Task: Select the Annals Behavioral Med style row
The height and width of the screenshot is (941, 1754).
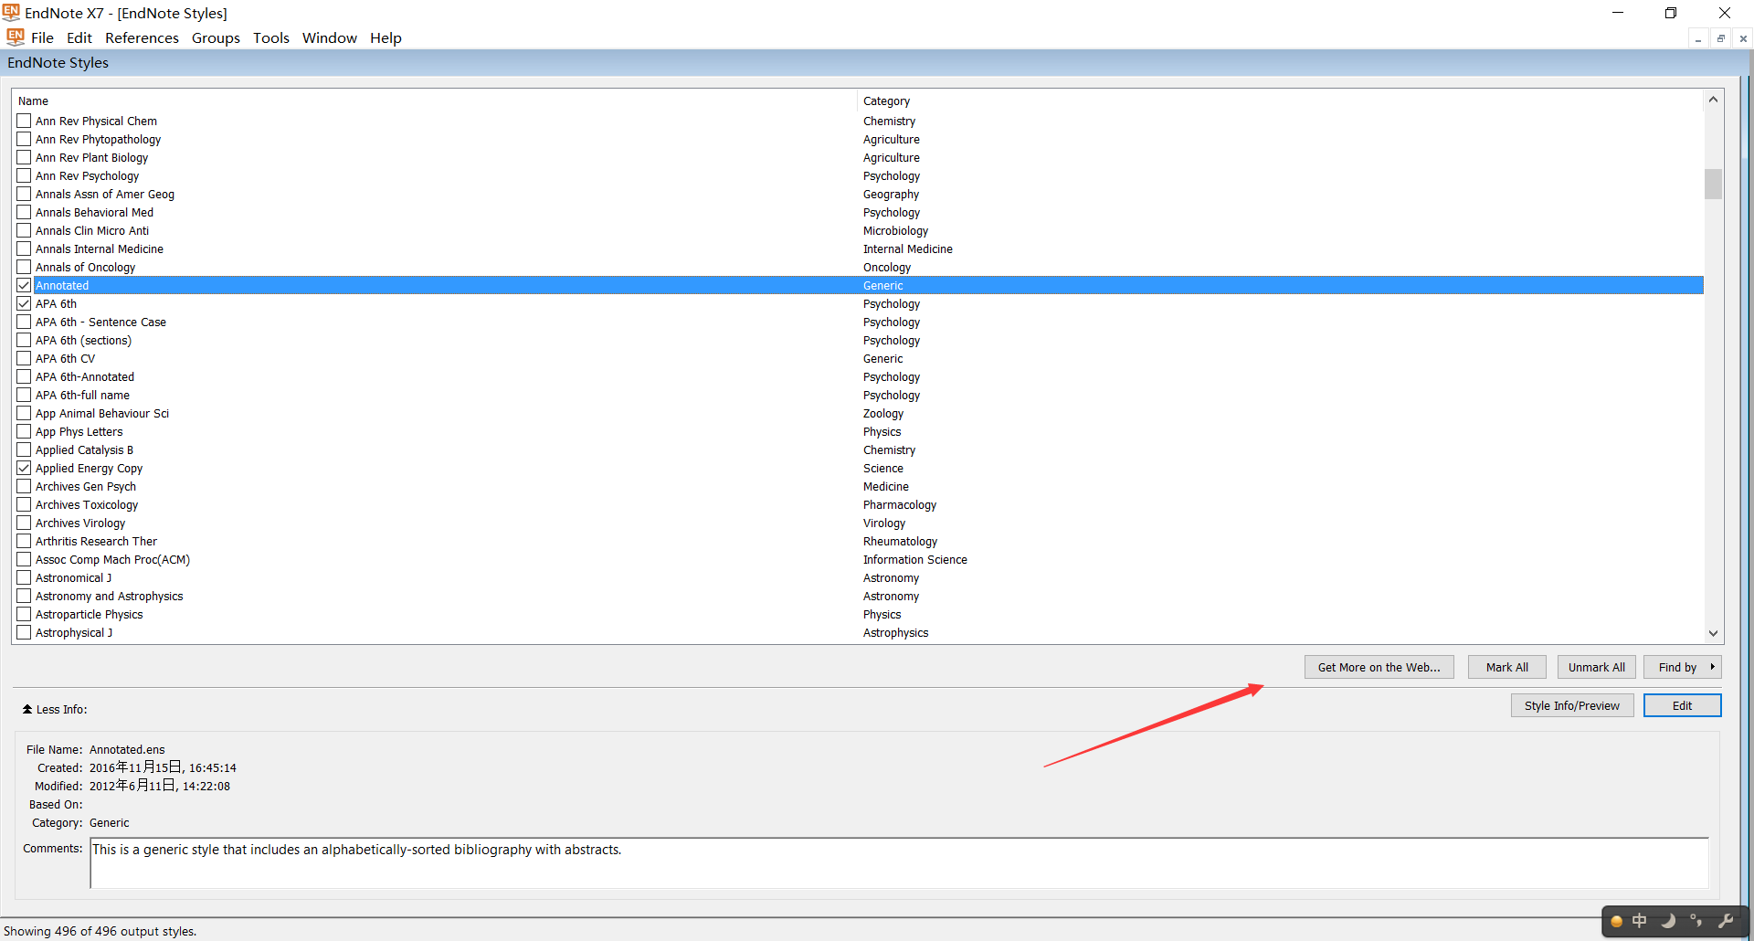Action: click(859, 212)
